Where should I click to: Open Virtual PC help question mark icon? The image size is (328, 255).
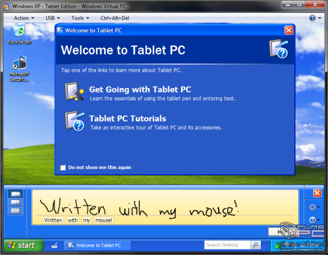coord(312,18)
